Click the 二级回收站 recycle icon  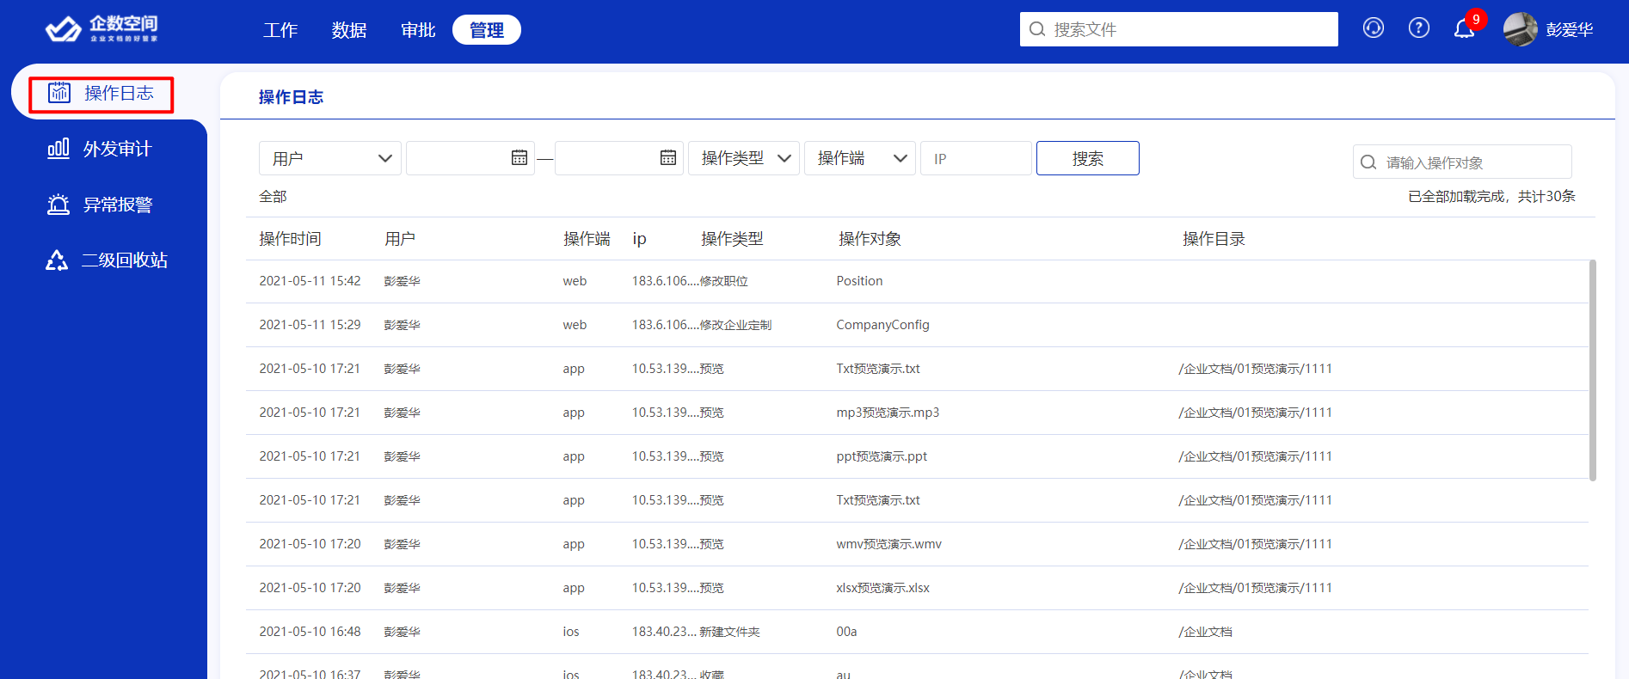(x=57, y=260)
